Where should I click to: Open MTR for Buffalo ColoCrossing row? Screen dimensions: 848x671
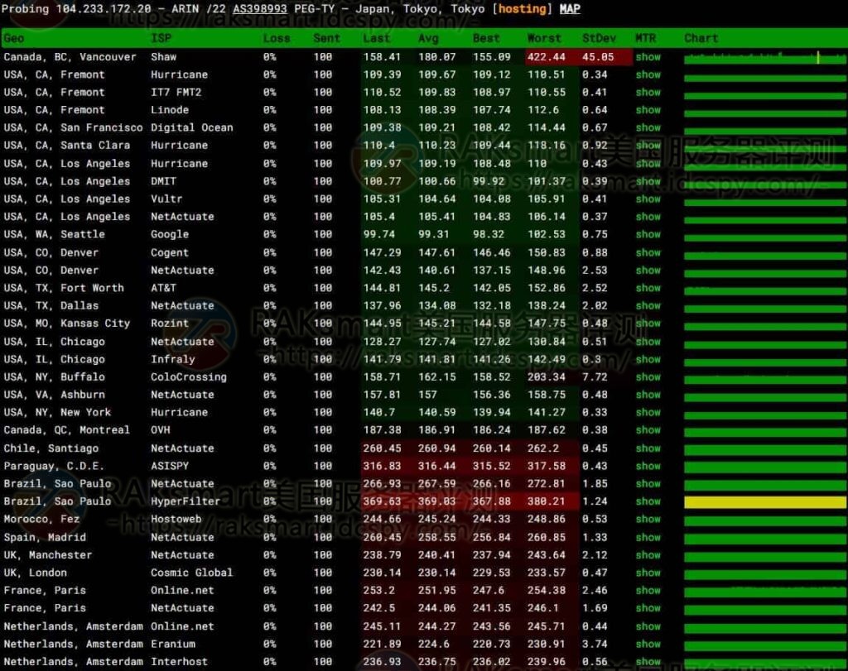(648, 377)
